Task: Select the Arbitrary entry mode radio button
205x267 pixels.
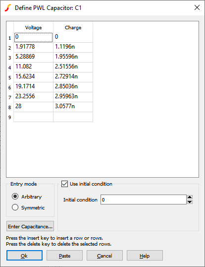Action: [x=15, y=197]
